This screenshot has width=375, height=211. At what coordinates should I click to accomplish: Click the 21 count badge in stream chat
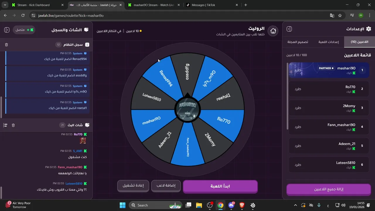62,125
